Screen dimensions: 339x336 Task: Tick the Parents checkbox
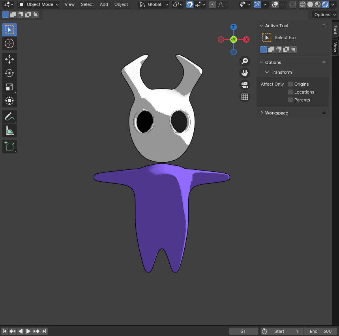point(290,100)
